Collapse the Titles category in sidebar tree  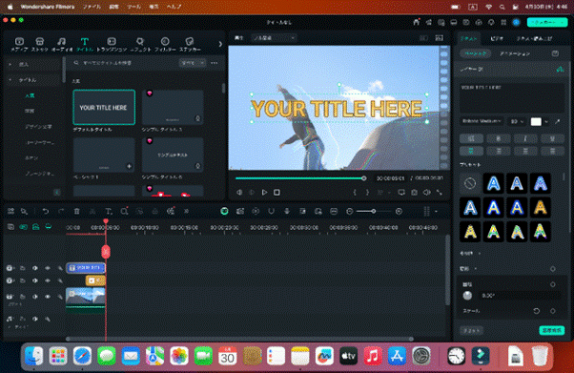point(10,80)
